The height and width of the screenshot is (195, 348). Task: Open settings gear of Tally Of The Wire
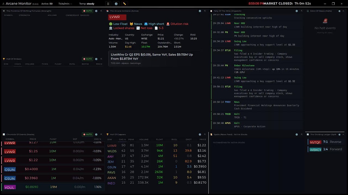297,11
